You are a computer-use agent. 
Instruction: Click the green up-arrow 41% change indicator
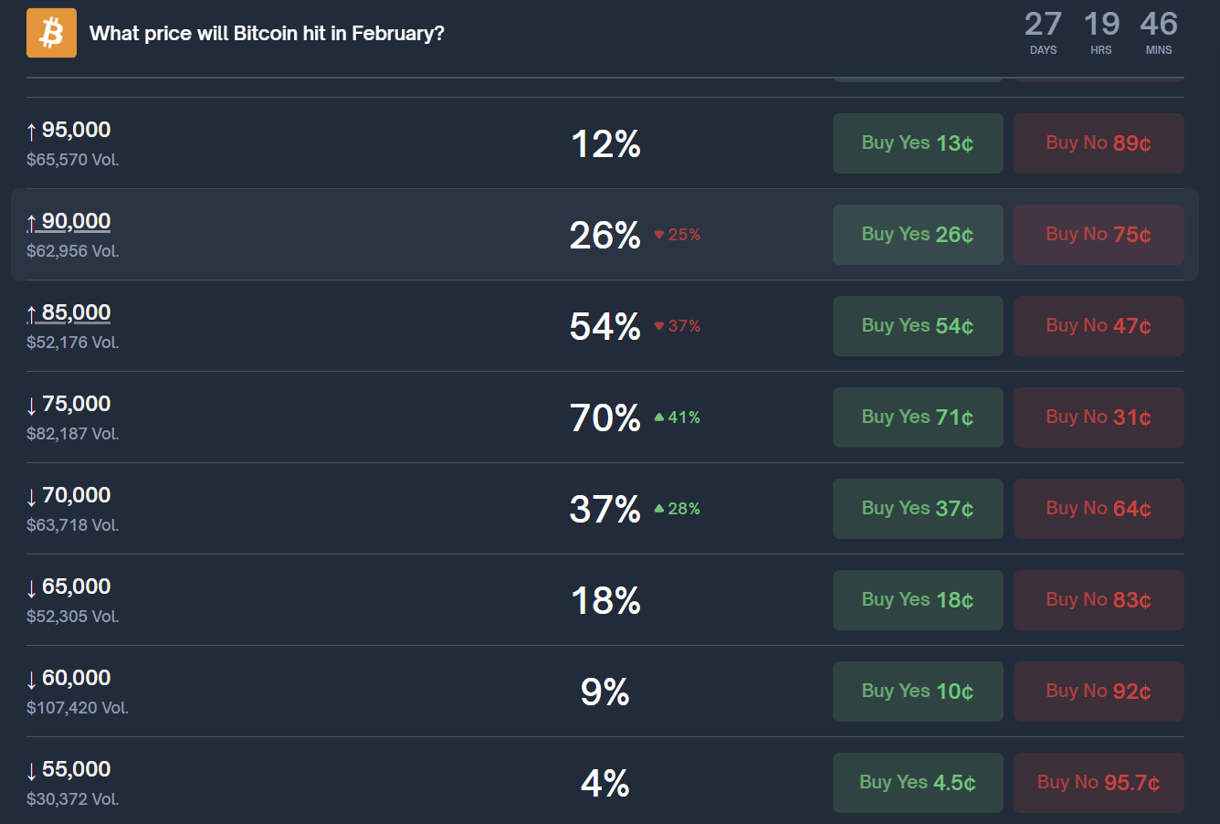[678, 417]
